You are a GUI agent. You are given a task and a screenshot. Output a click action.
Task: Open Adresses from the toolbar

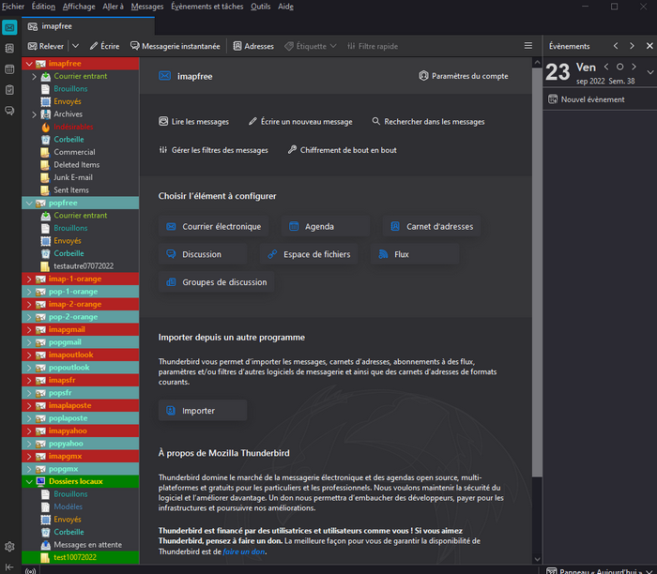253,46
